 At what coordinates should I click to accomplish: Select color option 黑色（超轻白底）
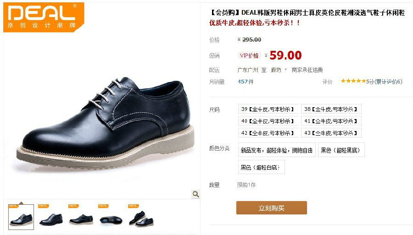click(261, 167)
